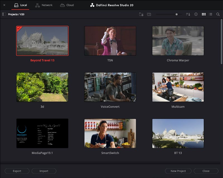This screenshot has height=178, width=223.
Task: Open the sort order dropdown icon
Action: (x=188, y=14)
